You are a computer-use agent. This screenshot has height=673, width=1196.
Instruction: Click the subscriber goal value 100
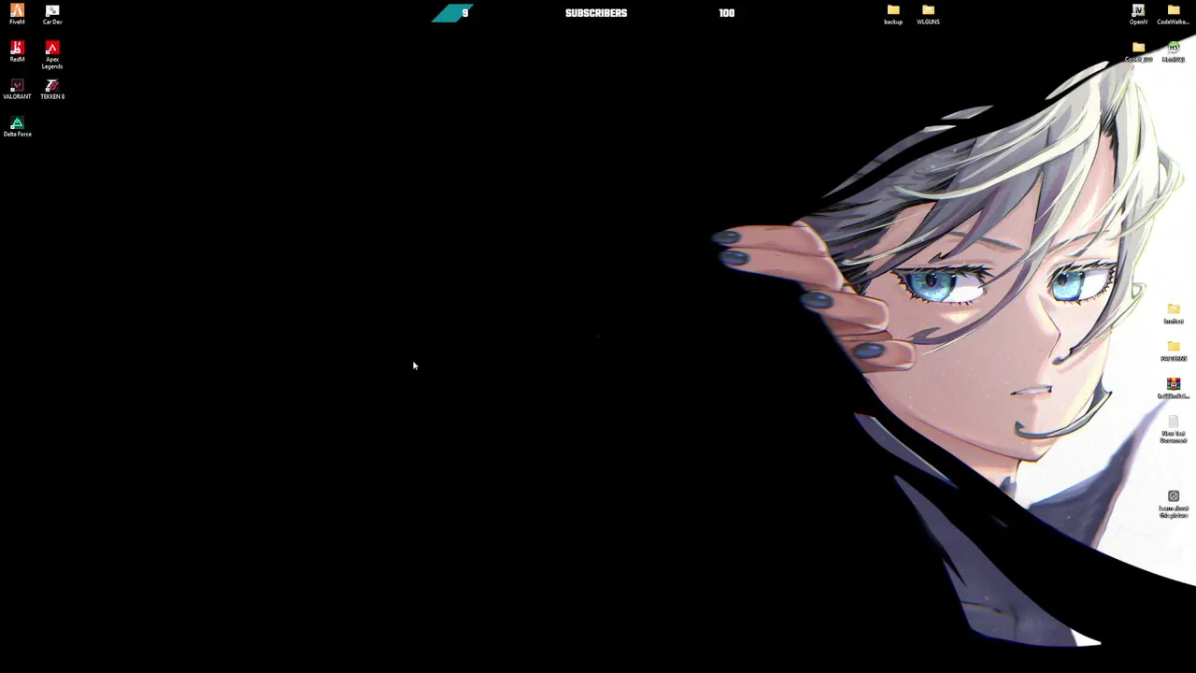pos(727,13)
